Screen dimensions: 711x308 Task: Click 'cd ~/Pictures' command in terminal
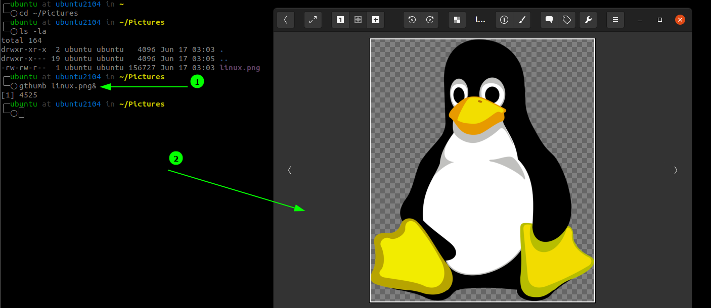49,13
